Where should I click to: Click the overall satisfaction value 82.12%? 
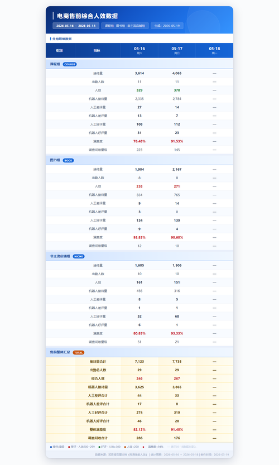click(139, 430)
